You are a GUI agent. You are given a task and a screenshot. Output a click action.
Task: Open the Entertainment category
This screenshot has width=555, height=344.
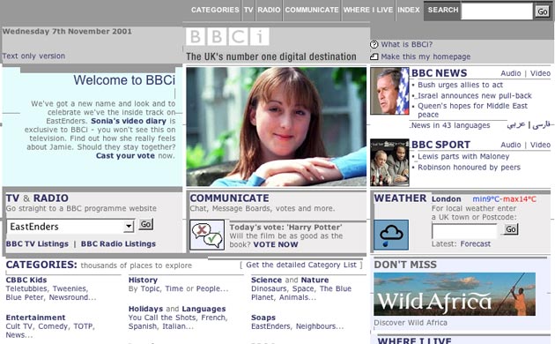tap(35, 318)
